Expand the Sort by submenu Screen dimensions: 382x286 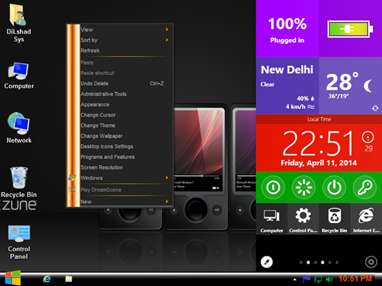[x=124, y=40]
